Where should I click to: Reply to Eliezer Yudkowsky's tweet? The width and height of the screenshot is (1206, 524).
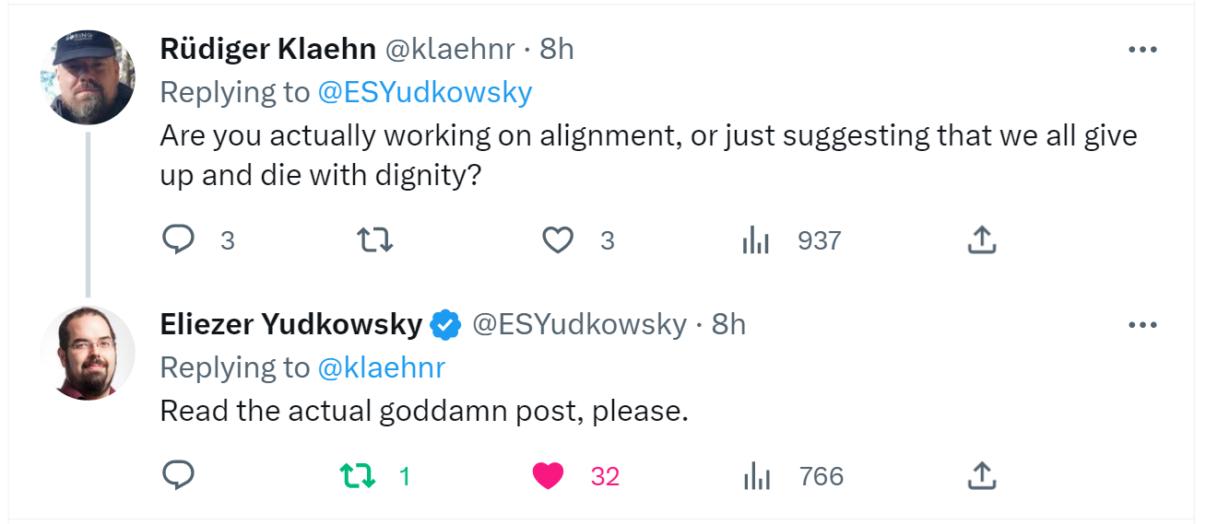(x=179, y=476)
